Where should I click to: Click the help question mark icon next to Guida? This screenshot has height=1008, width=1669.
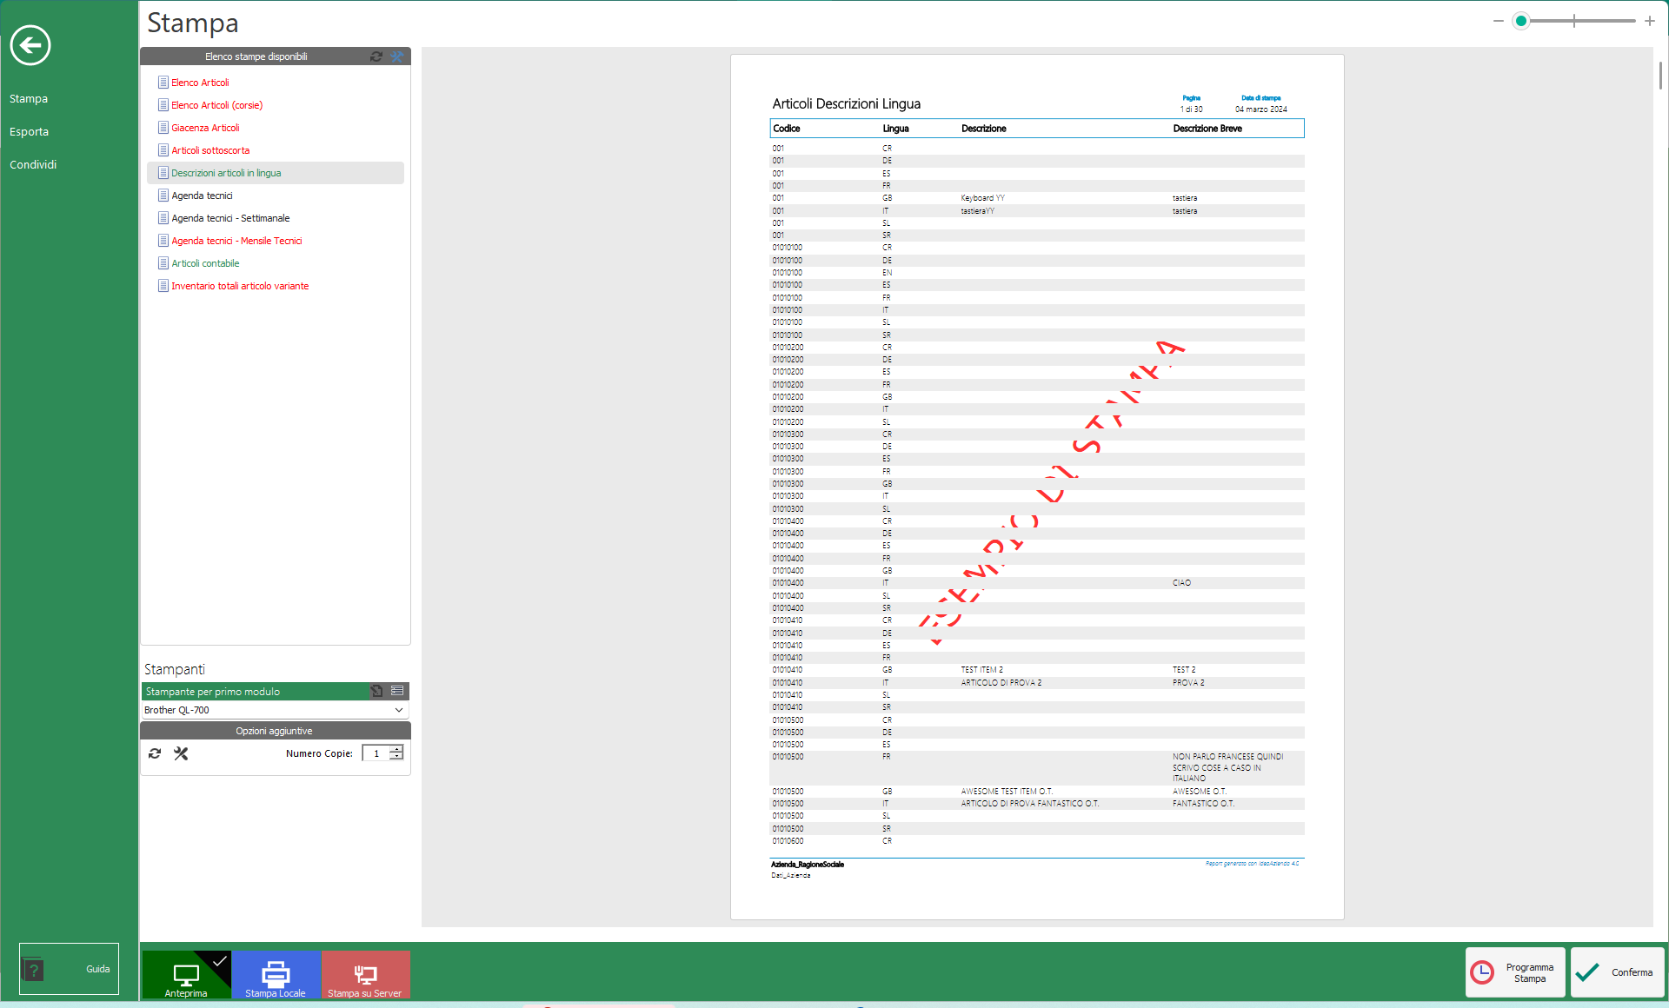tap(32, 970)
